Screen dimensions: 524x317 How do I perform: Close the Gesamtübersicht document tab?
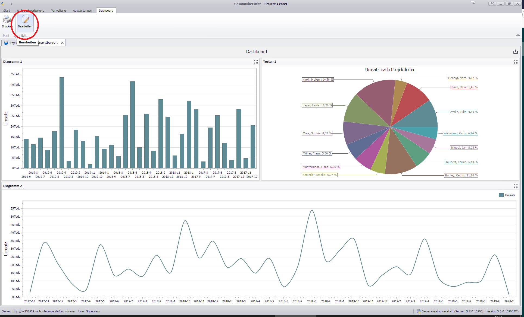coord(62,43)
